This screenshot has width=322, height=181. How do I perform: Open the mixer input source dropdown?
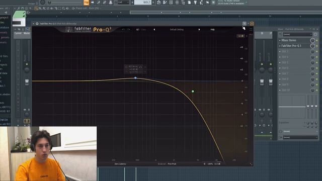click(297, 34)
